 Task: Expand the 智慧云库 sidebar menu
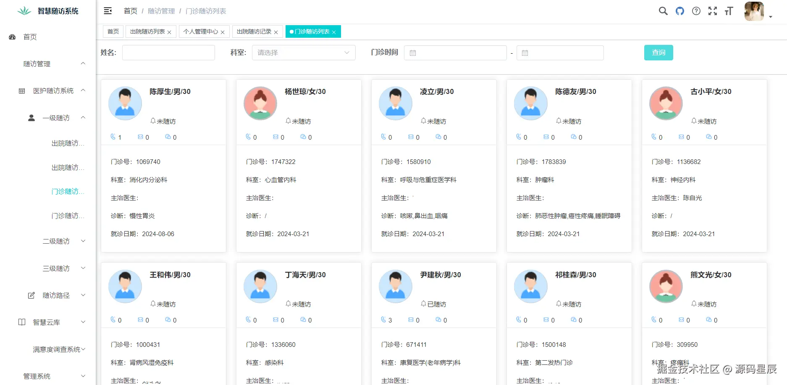[48, 322]
